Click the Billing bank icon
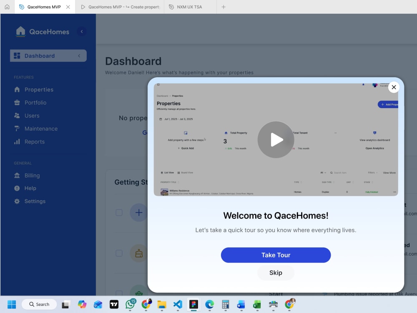Viewport: 417px width, 313px height. tap(17, 175)
